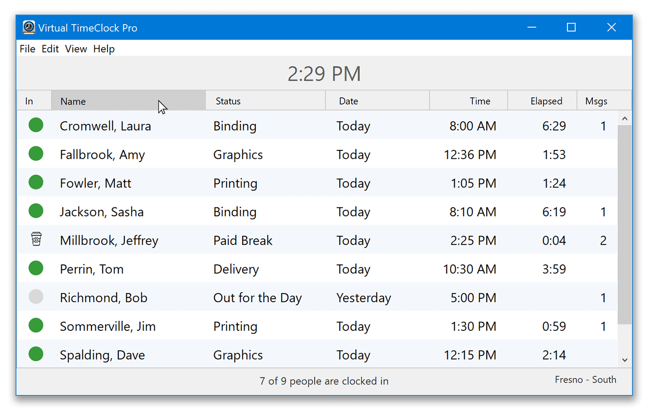Open the Help menu
Image resolution: width=647 pixels, height=410 pixels.
pyautogui.click(x=104, y=49)
